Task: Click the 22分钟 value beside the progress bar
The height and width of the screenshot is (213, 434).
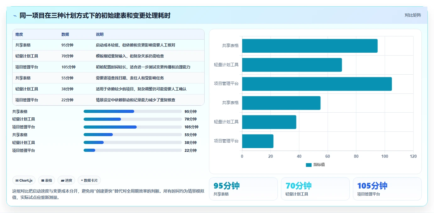Action: [x=190, y=150]
